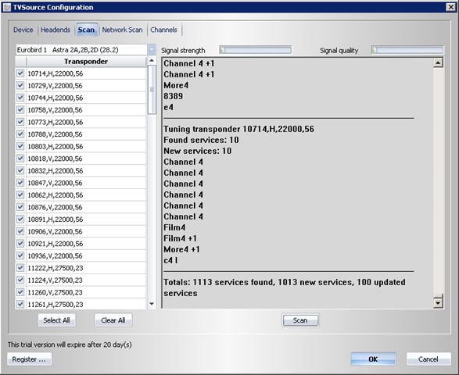Click scan log scroll down arrow
The height and width of the screenshot is (375, 459).
tap(438, 303)
